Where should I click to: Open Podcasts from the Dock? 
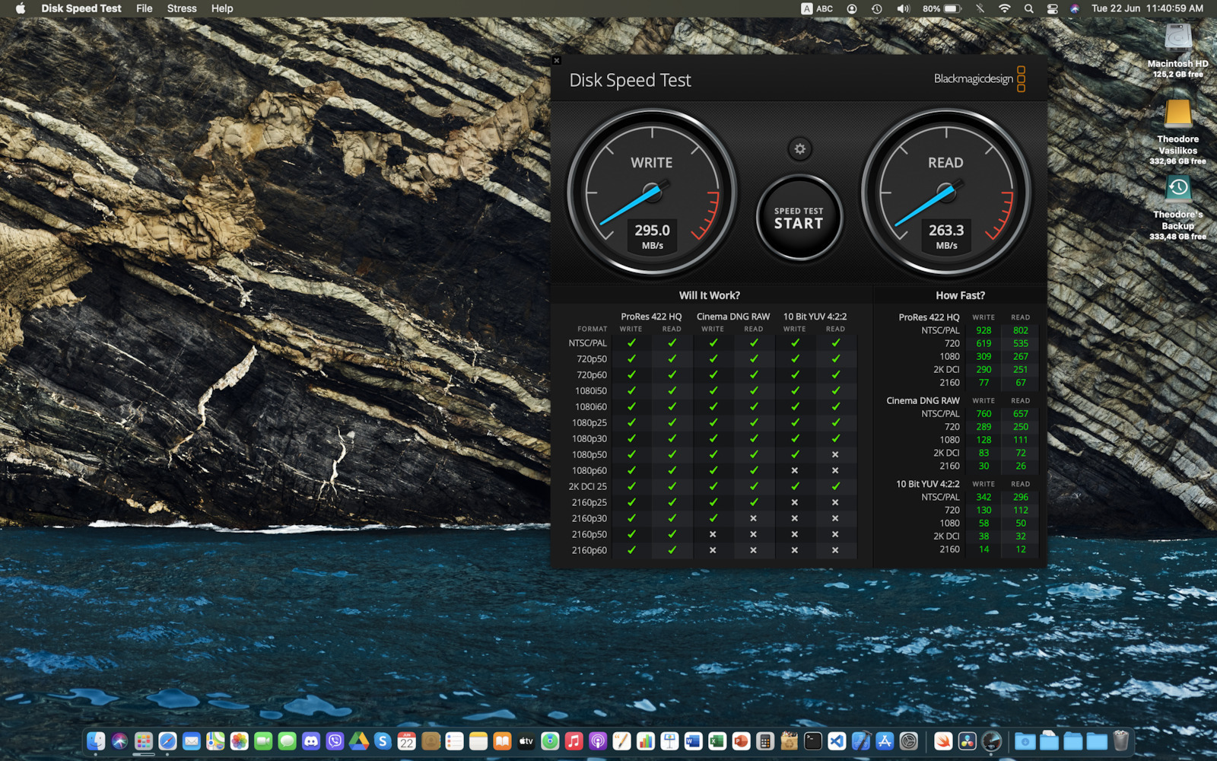598,740
